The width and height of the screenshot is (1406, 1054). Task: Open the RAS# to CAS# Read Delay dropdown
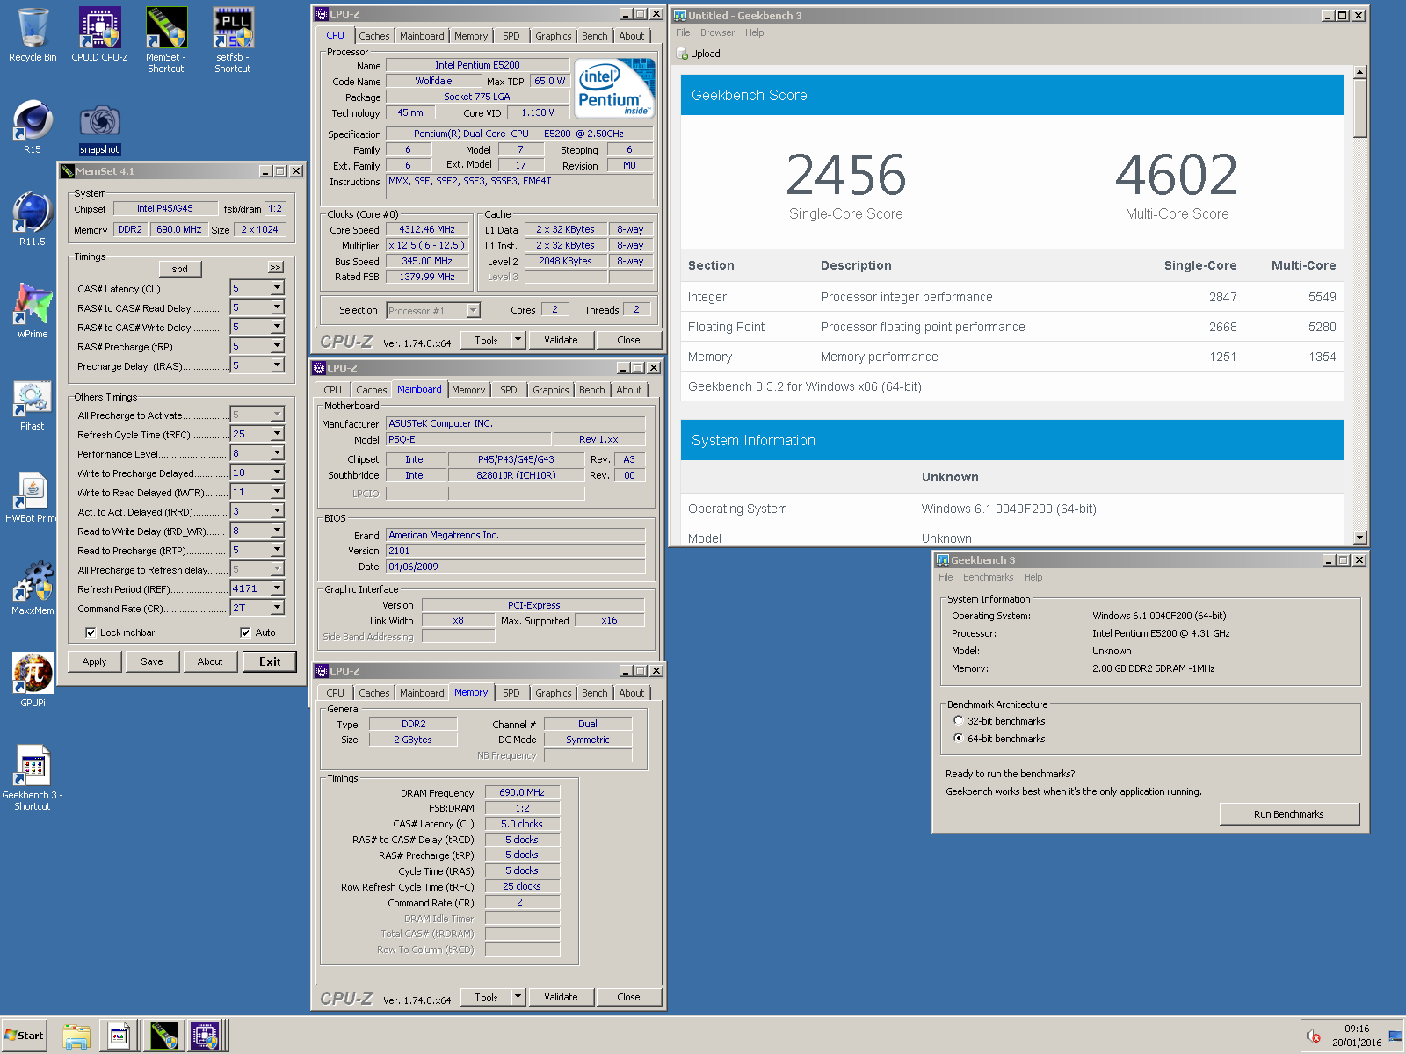[278, 307]
